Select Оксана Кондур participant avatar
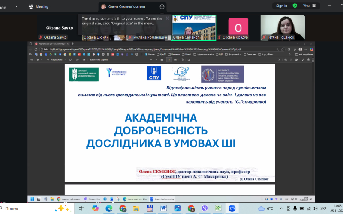Image resolution: width=343 pixels, height=214 pixels. coord(238,28)
